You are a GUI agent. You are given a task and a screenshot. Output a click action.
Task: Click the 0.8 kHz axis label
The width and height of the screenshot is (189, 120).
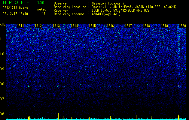click(x=3, y=84)
